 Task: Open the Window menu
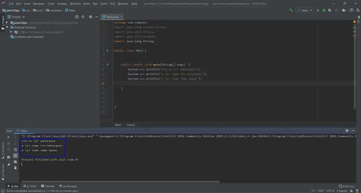click(123, 4)
